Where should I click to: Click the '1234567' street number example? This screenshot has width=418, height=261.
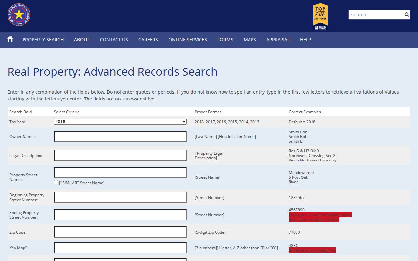[x=297, y=198]
